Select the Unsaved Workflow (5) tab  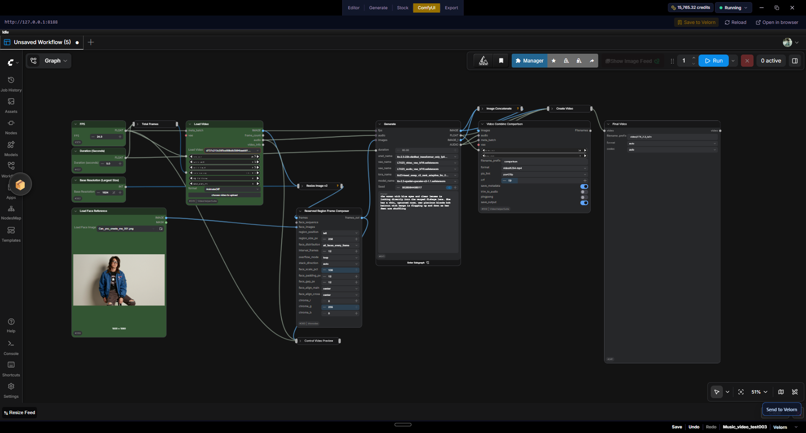[x=42, y=42]
